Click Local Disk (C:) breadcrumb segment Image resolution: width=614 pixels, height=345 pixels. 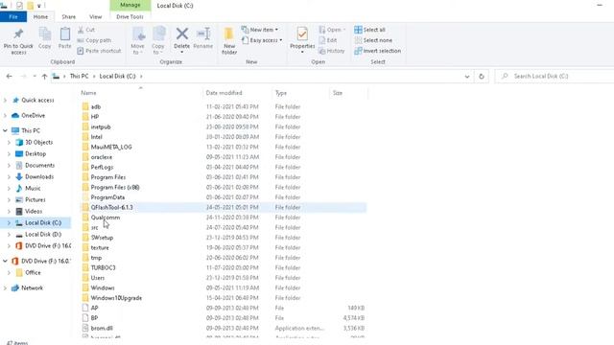(117, 77)
